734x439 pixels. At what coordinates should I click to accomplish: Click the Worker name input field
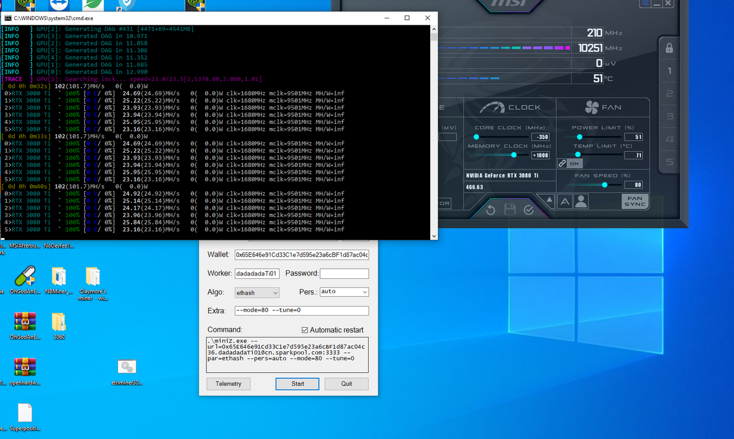coord(257,274)
